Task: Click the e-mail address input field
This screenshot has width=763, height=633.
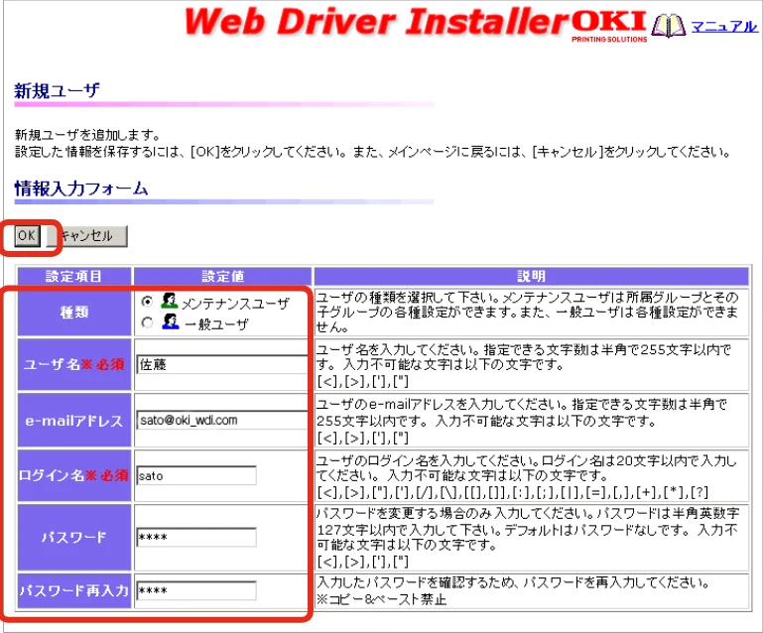Action: pos(222,420)
